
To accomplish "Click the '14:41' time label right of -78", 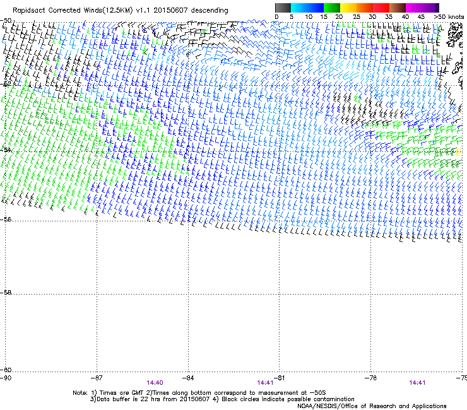I will coord(417,383).
